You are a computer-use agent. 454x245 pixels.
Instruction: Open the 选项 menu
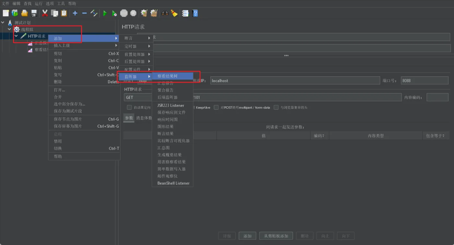click(x=50, y=4)
